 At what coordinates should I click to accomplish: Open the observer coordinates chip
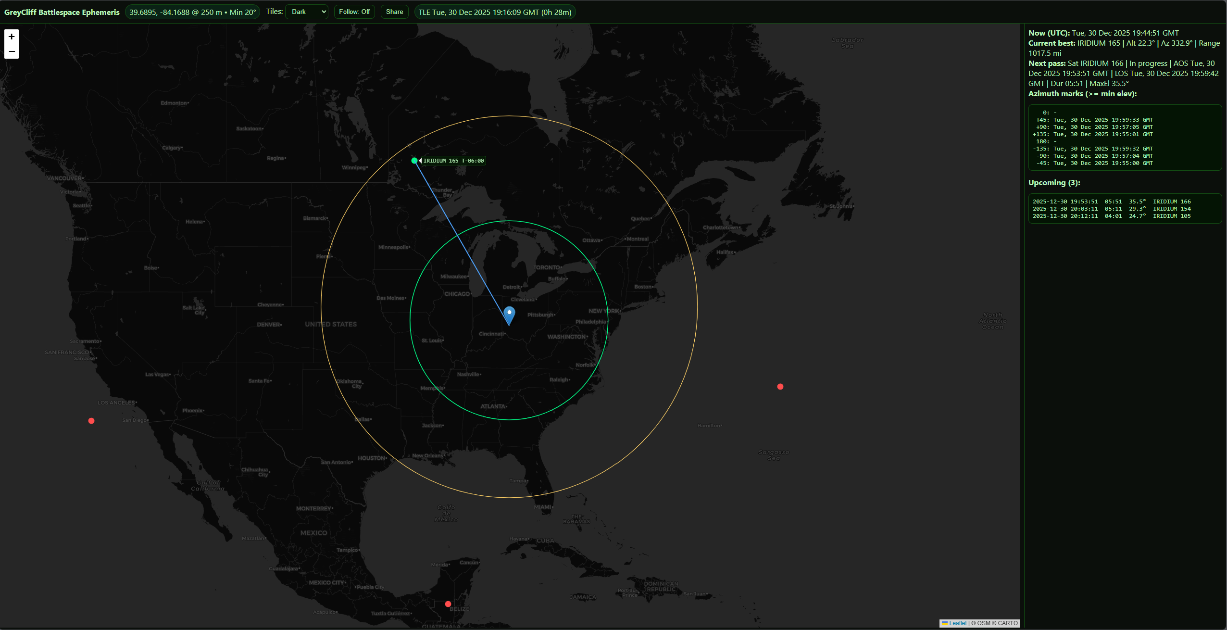coord(193,12)
